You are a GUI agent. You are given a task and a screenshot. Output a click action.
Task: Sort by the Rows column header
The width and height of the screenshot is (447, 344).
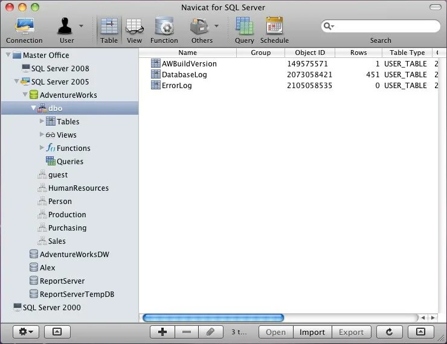(x=358, y=53)
